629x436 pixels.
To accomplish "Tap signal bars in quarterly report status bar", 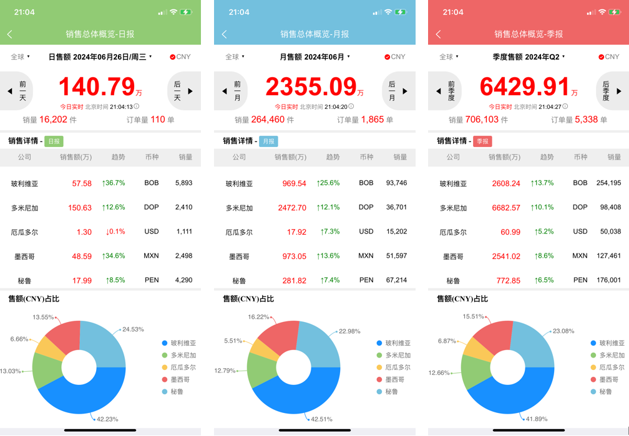I will tap(592, 12).
